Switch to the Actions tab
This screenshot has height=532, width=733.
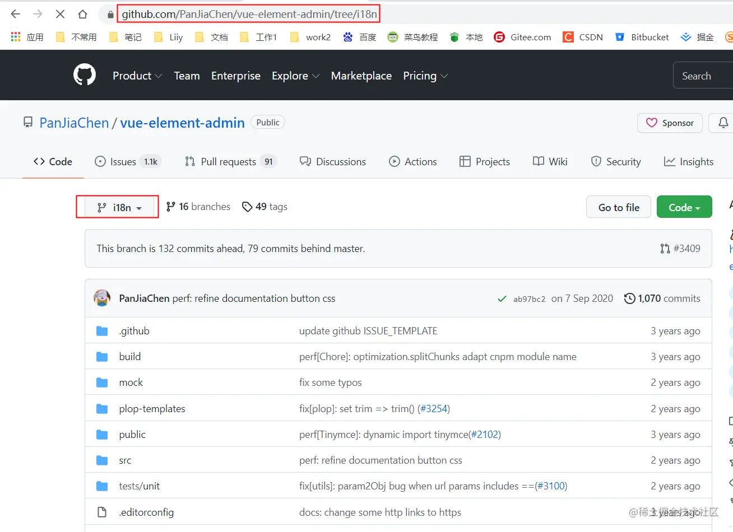(413, 162)
